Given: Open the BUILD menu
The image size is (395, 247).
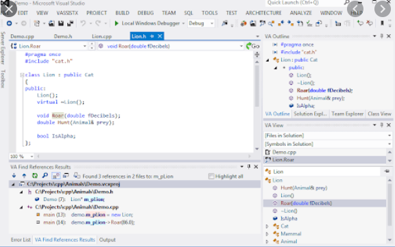Looking at the screenshot, I should click(123, 13).
